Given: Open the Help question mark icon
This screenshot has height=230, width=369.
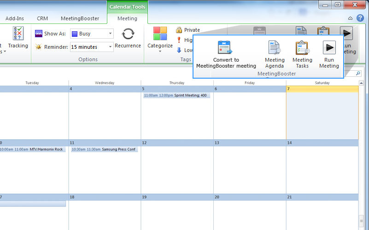Looking at the screenshot, I should point(360,18).
